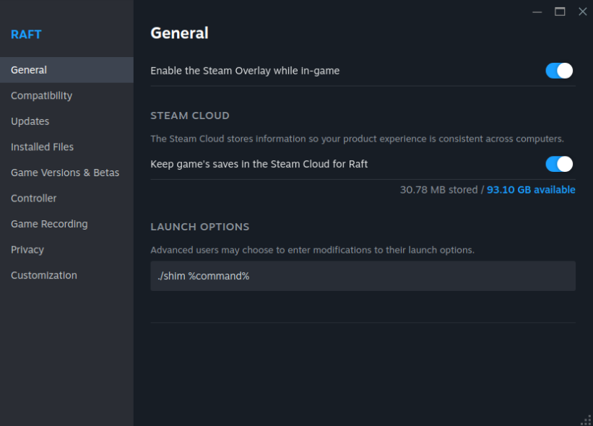
Task: Open the Game Recording section
Action: point(49,224)
